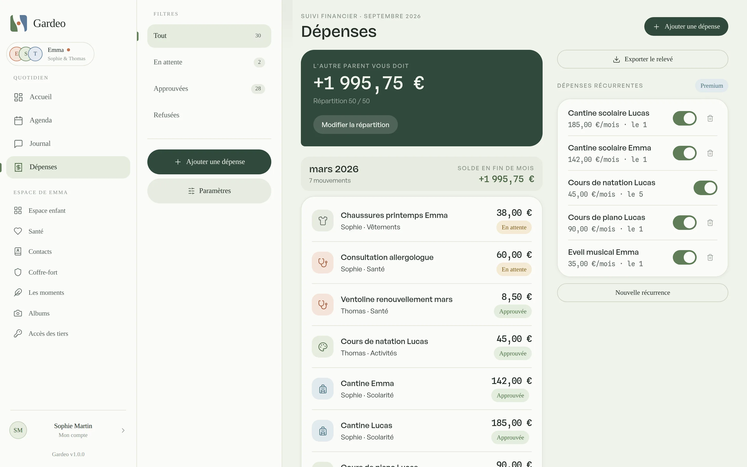Click En attente status of Chaussures printemps

point(514,227)
